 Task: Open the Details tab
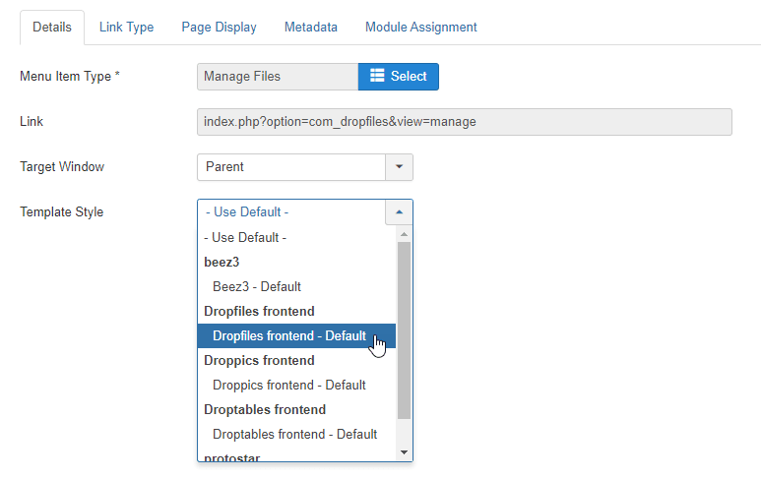52,28
